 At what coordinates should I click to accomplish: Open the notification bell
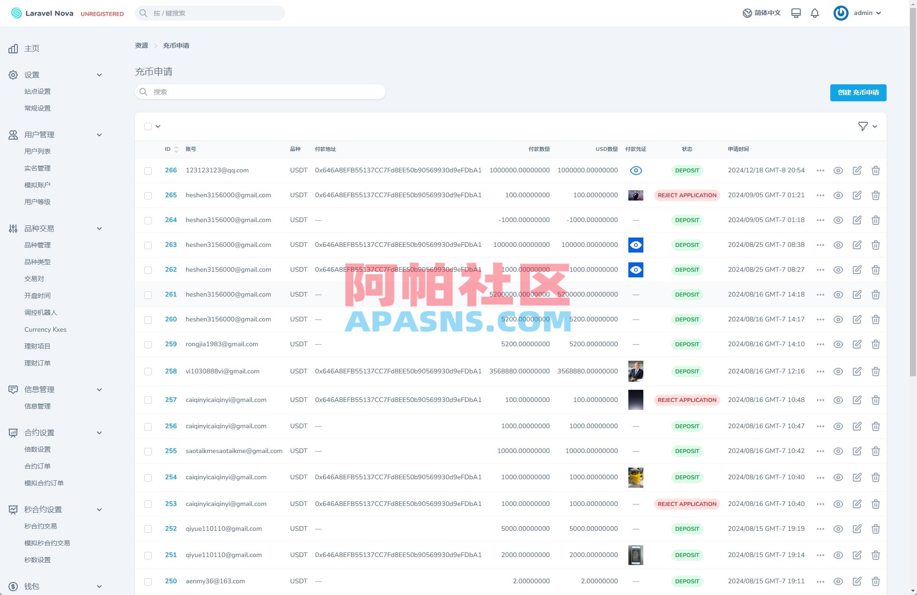(815, 13)
